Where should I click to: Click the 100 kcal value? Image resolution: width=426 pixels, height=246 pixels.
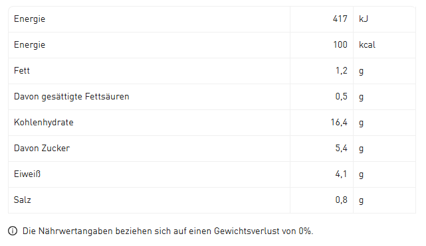pos(340,44)
